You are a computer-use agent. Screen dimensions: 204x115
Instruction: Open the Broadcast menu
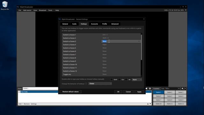(x=42, y=10)
